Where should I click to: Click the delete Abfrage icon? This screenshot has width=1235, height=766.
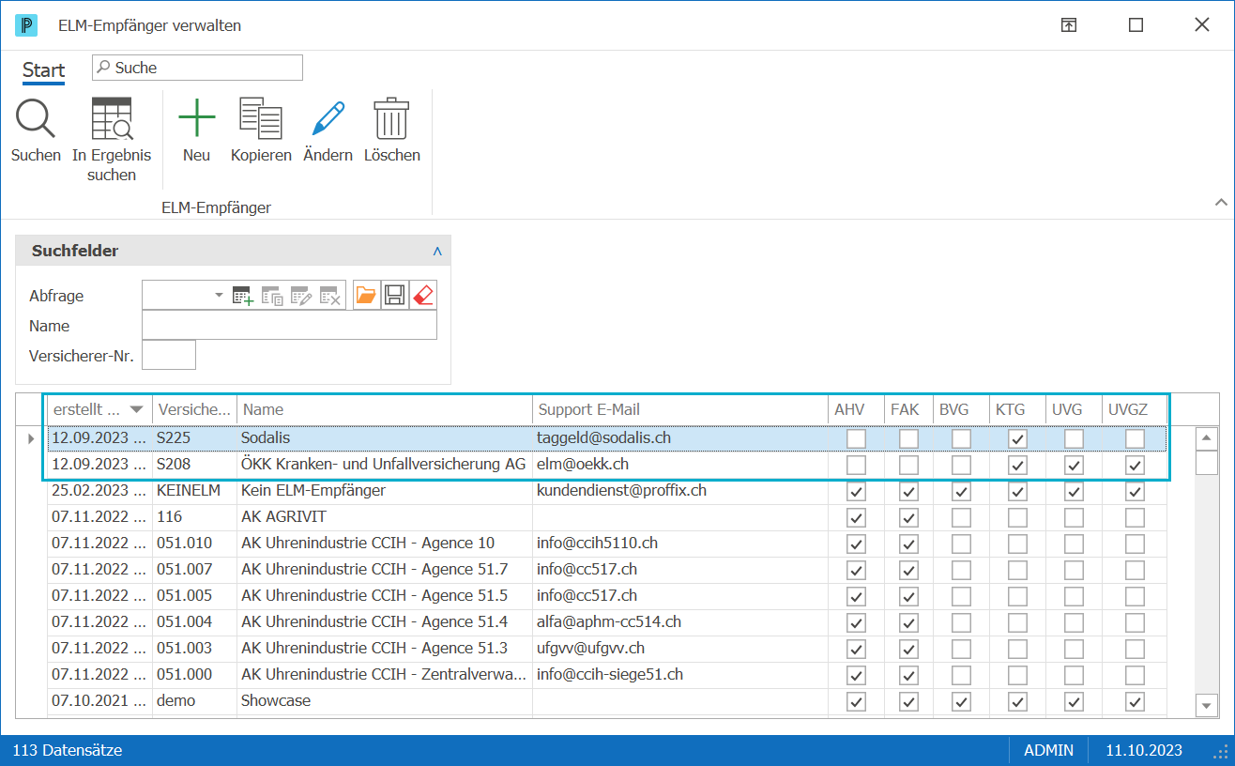pyautogui.click(x=329, y=296)
